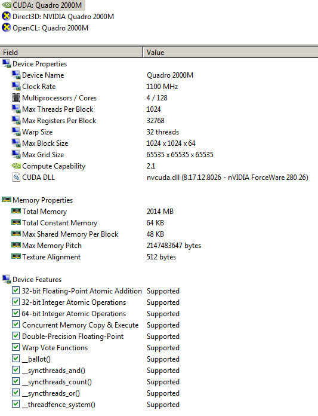
Task: Click the 32768 registers value
Action: pyautogui.click(x=156, y=121)
